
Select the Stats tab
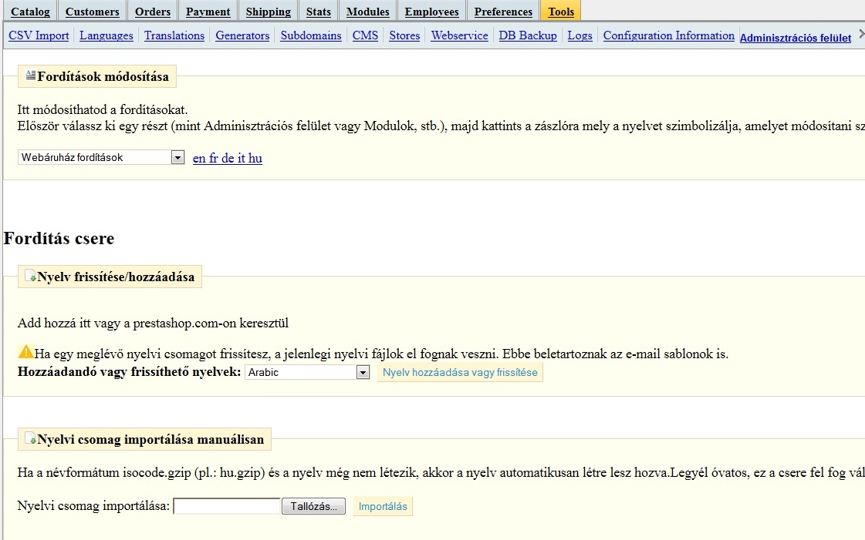(x=319, y=12)
